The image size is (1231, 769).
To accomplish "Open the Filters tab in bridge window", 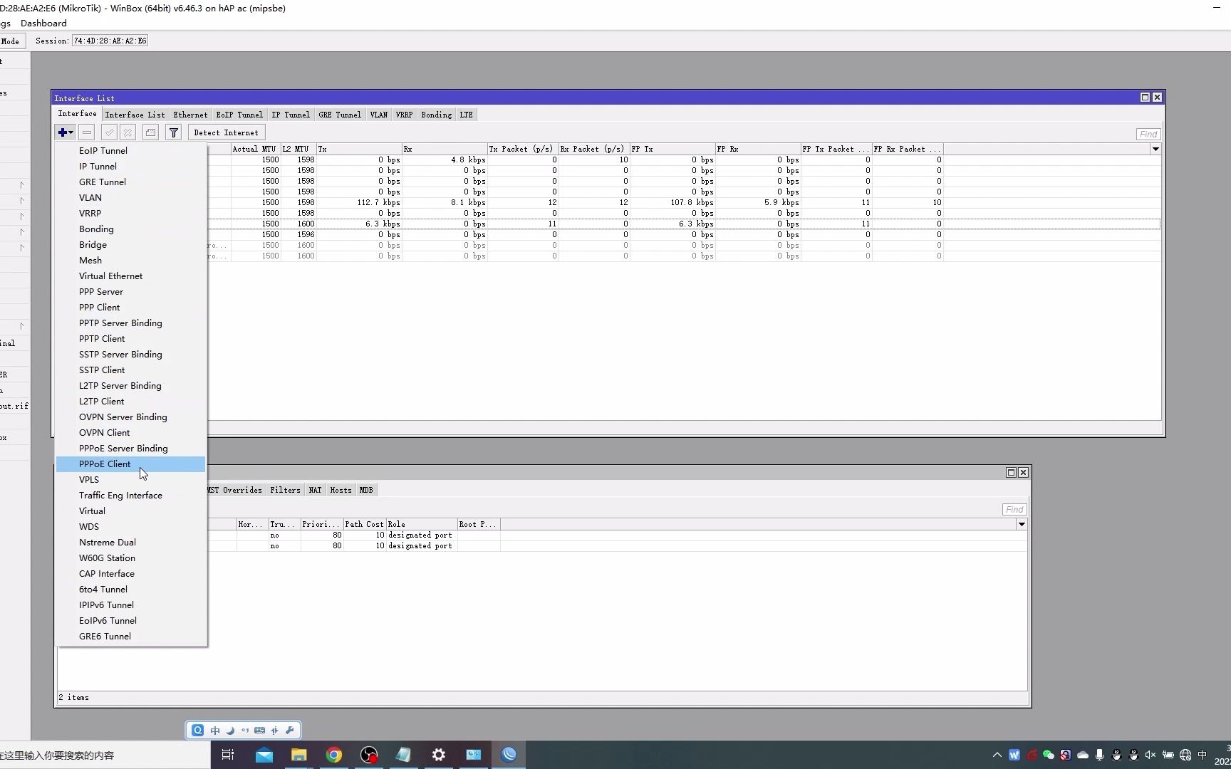I will 285,490.
